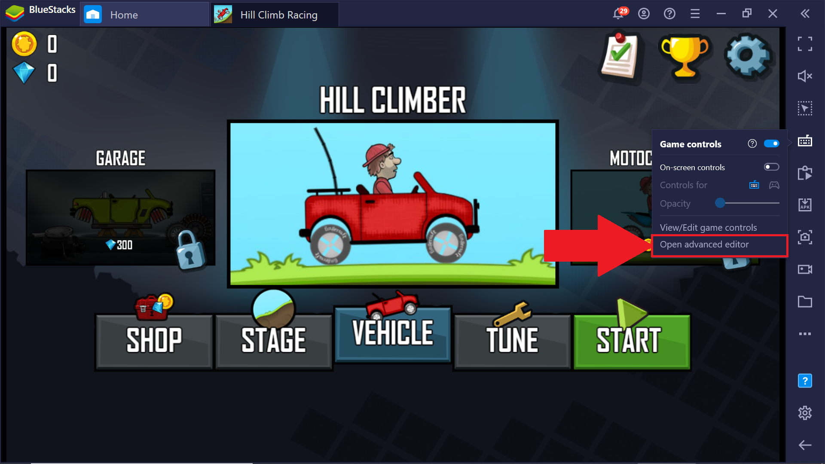
Task: Toggle keyboard controls icon
Action: [x=755, y=185]
